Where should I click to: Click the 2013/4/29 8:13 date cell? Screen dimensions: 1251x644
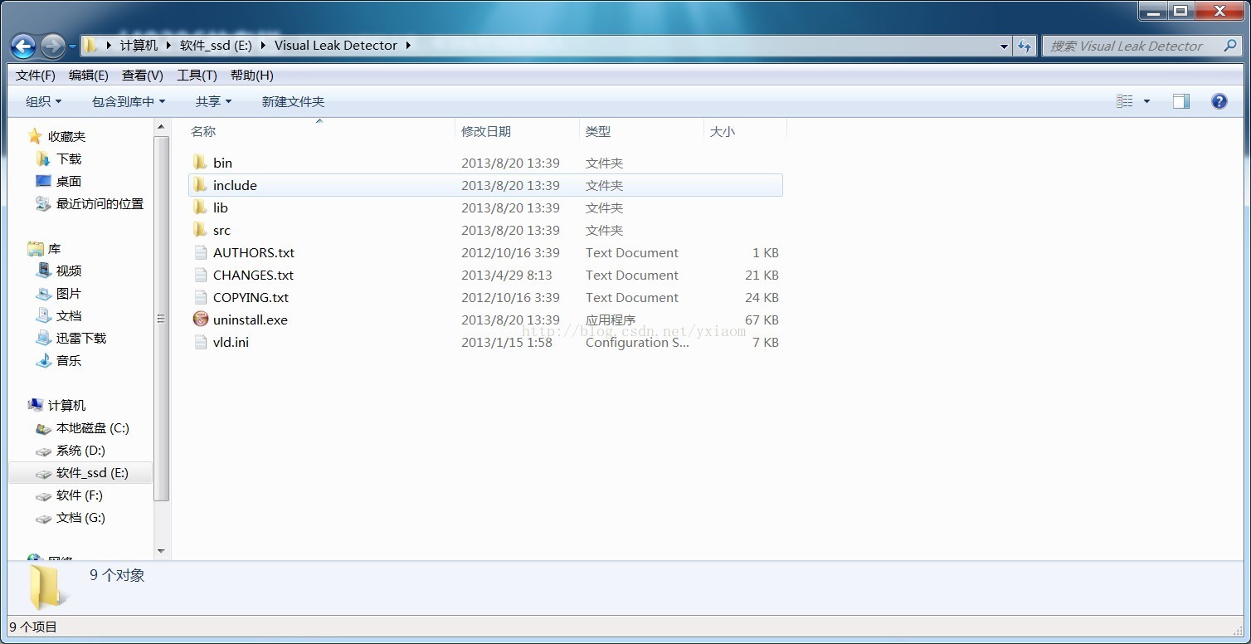pyautogui.click(x=507, y=275)
